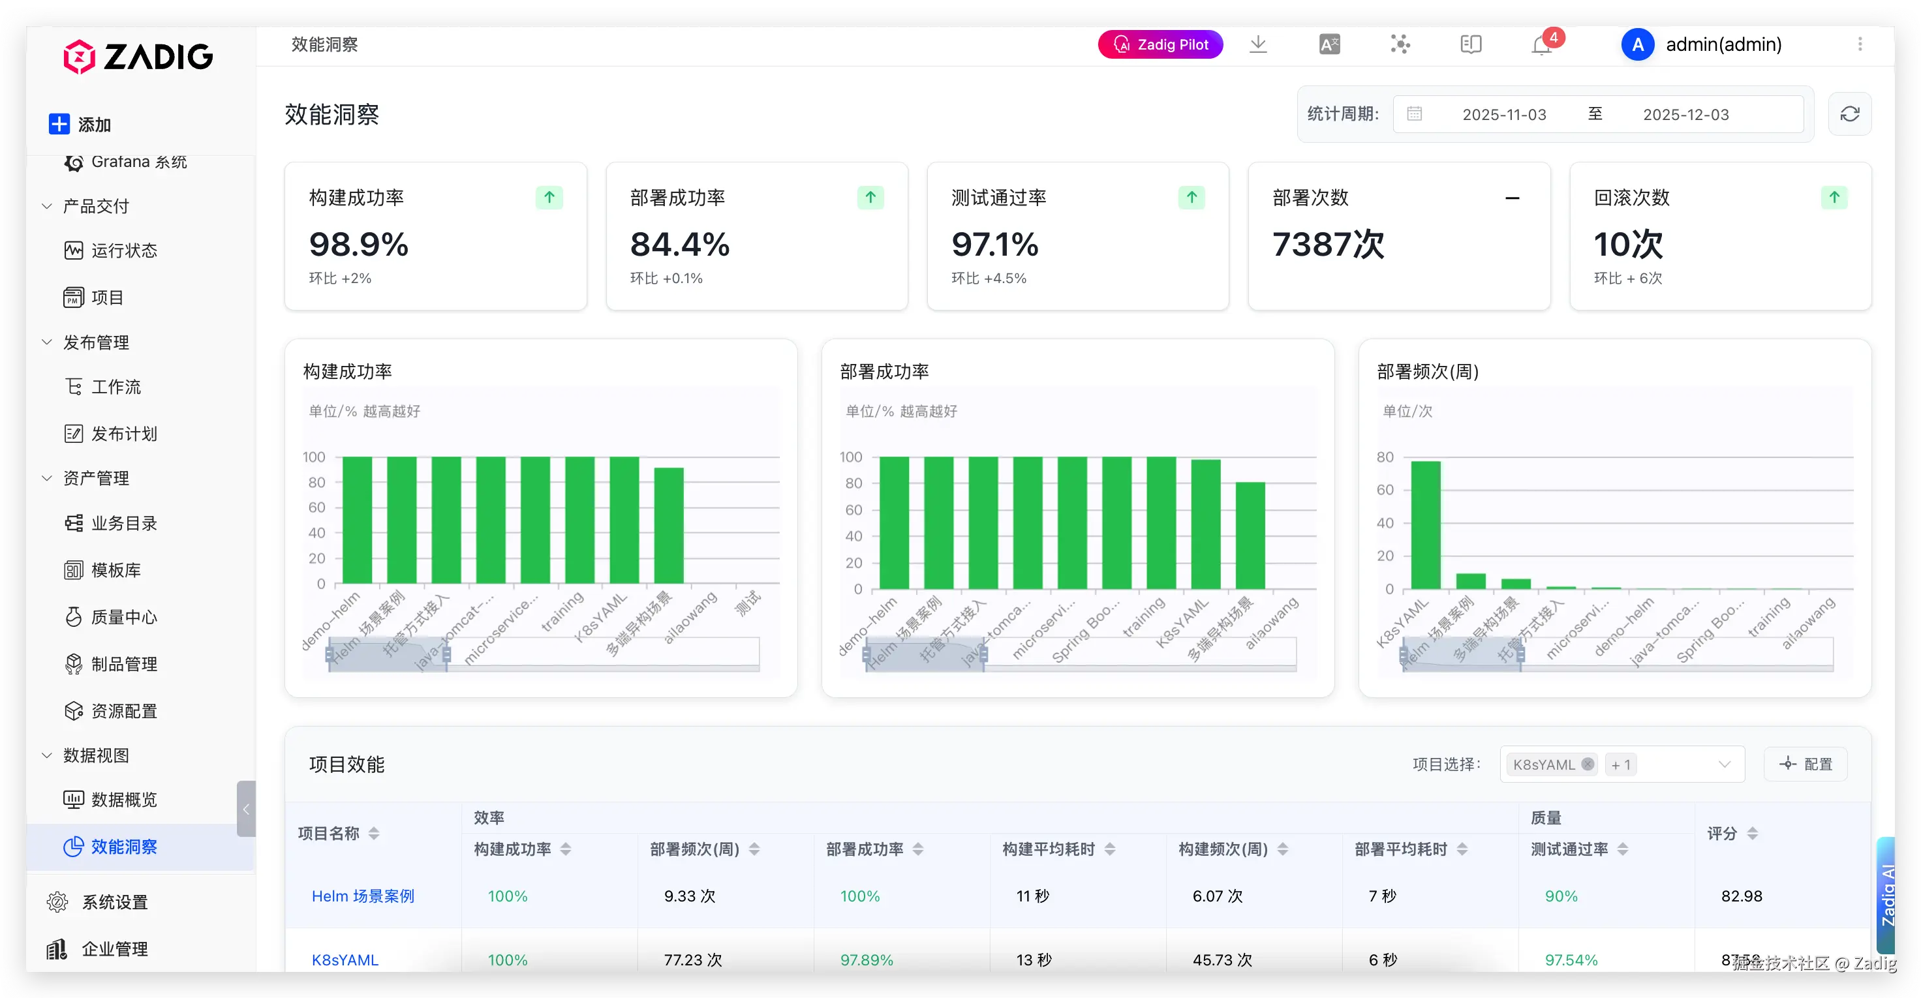Sort table by 评分 column

coord(1753,833)
